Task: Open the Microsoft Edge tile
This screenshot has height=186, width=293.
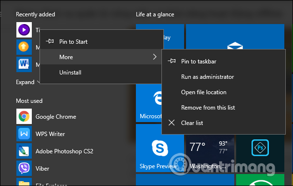Action: (149, 103)
